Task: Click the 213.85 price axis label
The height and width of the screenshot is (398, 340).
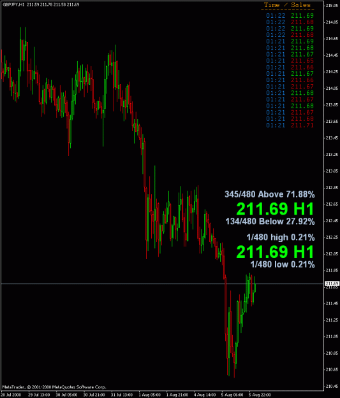Action: tap(332, 104)
